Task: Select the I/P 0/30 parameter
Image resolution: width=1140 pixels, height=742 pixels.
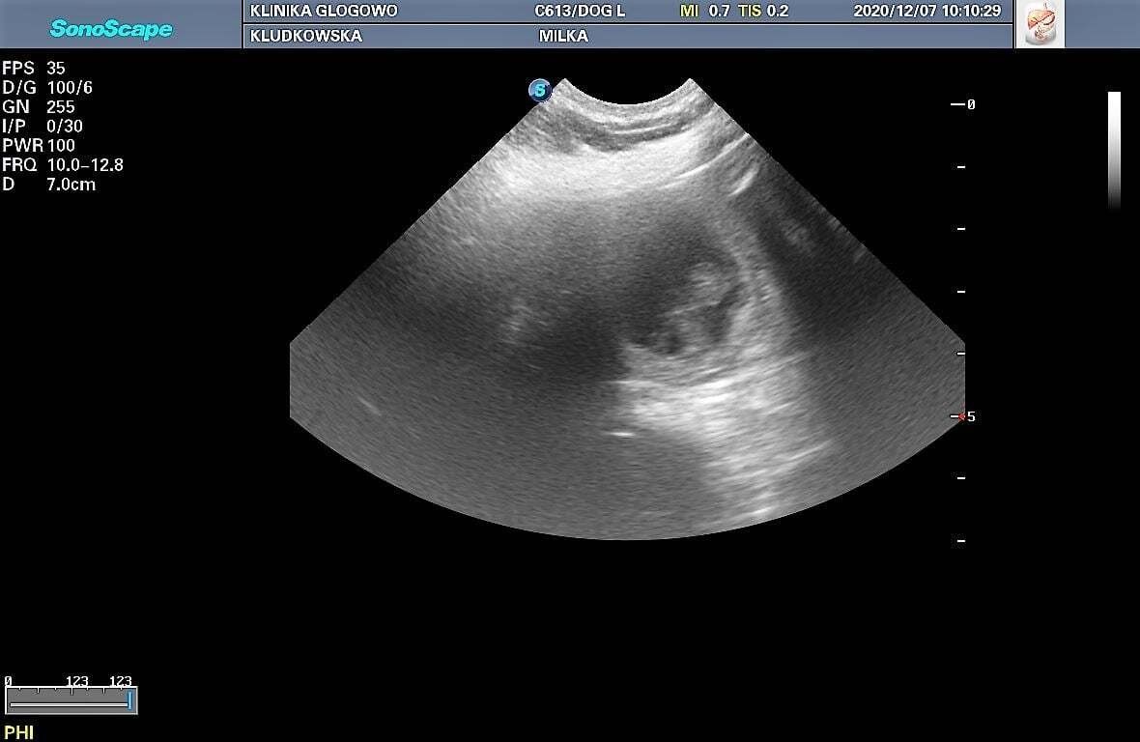Action: point(43,127)
